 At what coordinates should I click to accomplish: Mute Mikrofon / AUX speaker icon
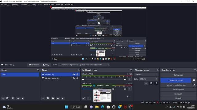(x=125, y=79)
